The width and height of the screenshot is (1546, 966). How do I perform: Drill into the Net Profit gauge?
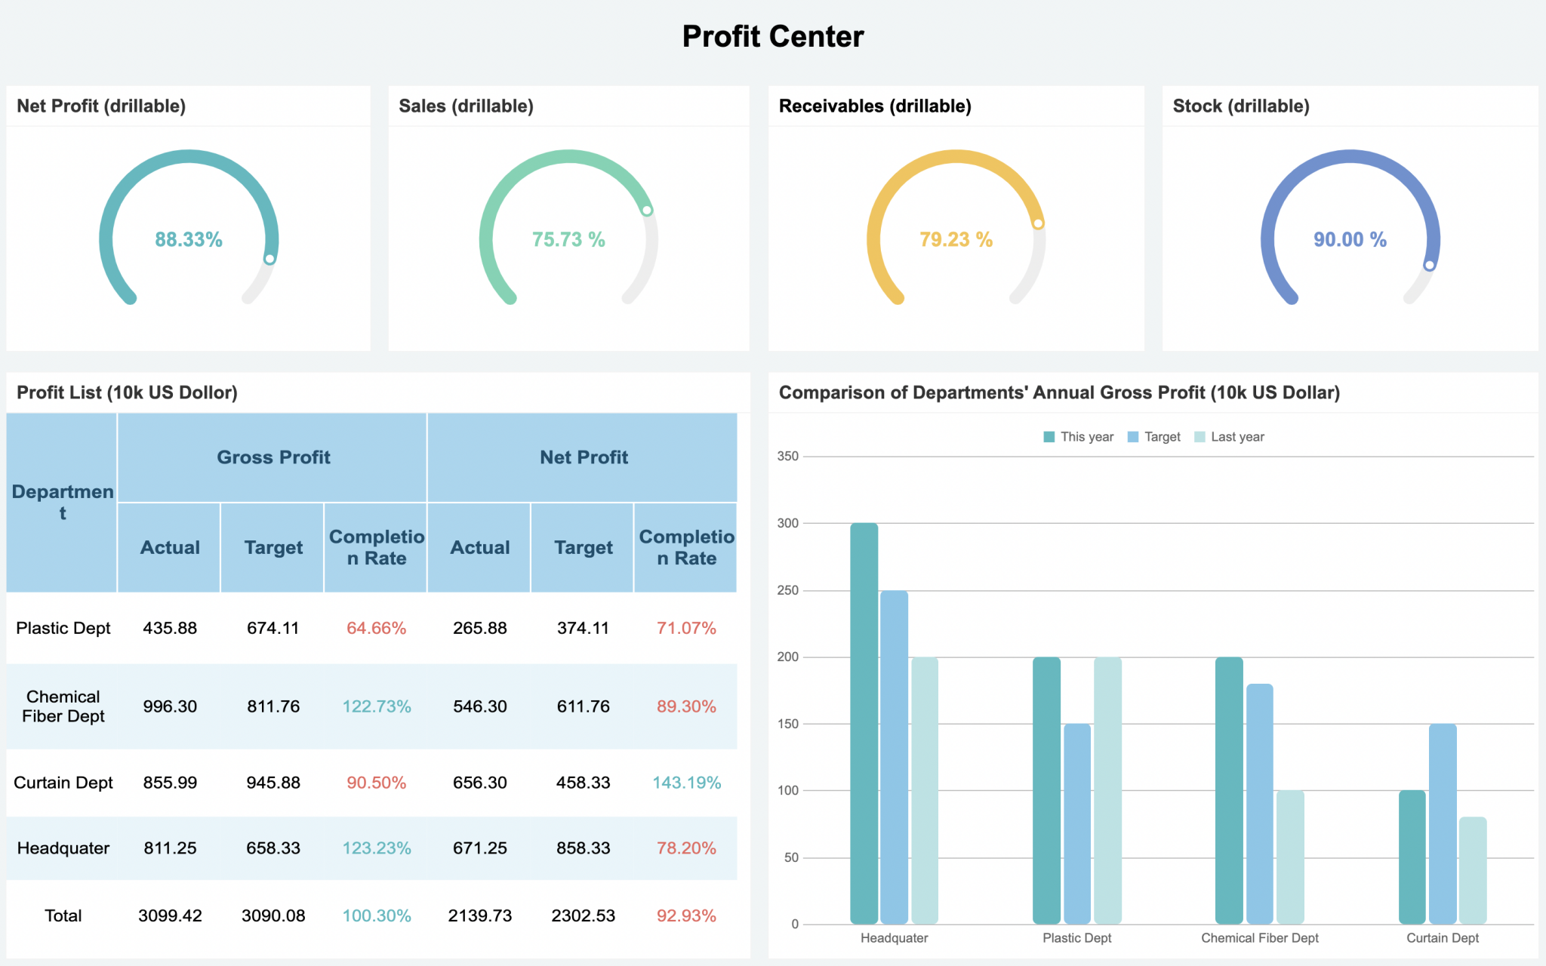tap(188, 240)
